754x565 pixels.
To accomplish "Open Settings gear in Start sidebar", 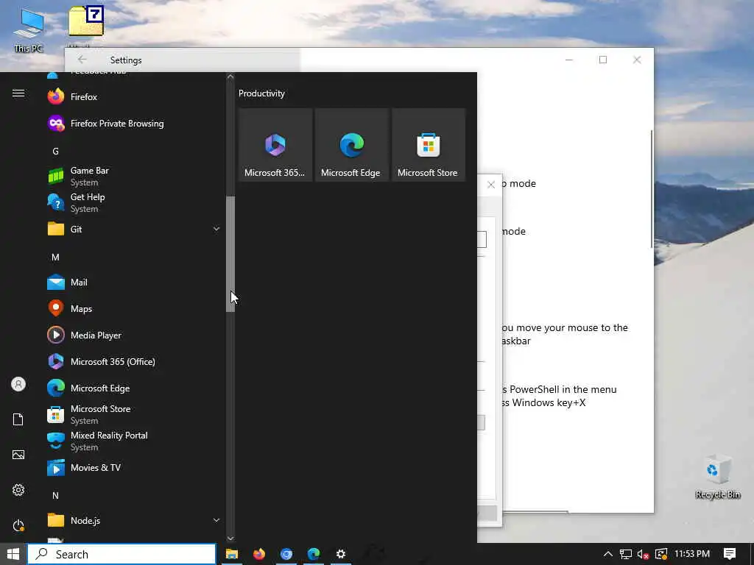I will click(18, 490).
